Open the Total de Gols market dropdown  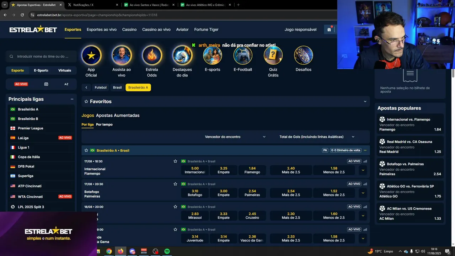[317, 137]
